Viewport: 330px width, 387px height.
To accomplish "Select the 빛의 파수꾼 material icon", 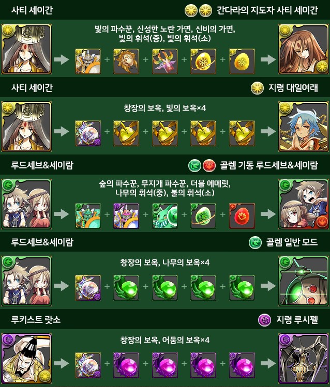I will click(88, 61).
